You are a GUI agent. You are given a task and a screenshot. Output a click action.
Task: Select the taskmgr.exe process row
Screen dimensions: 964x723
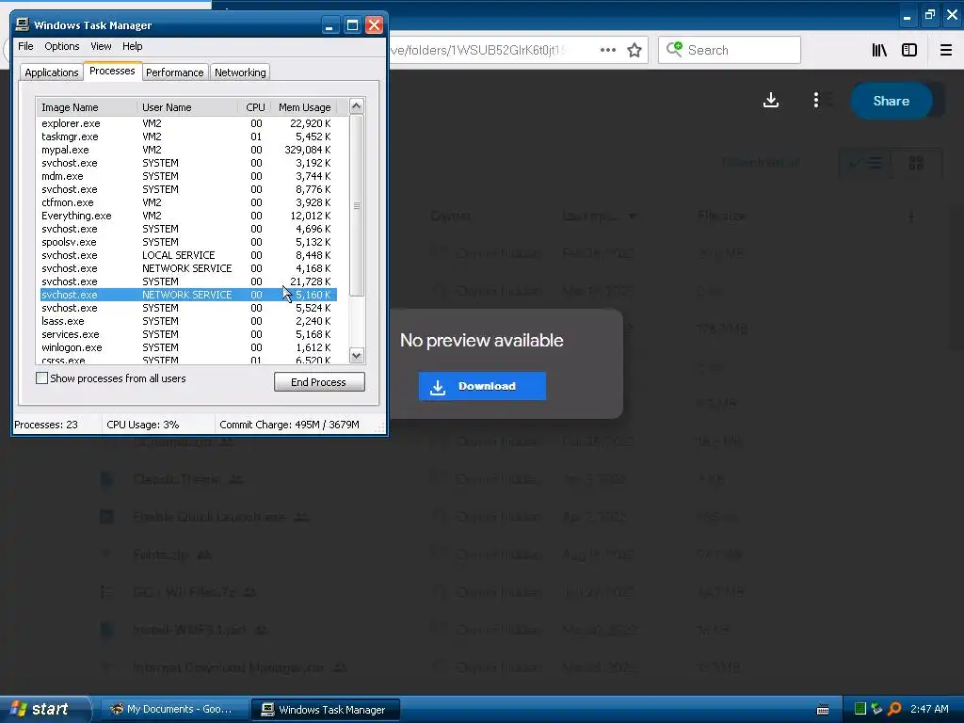pyautogui.click(x=188, y=137)
